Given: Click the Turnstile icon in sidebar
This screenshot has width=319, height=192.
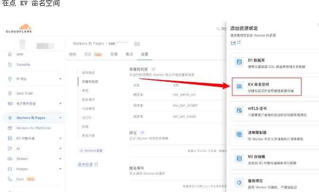Looking at the screenshot, I should (10, 65).
